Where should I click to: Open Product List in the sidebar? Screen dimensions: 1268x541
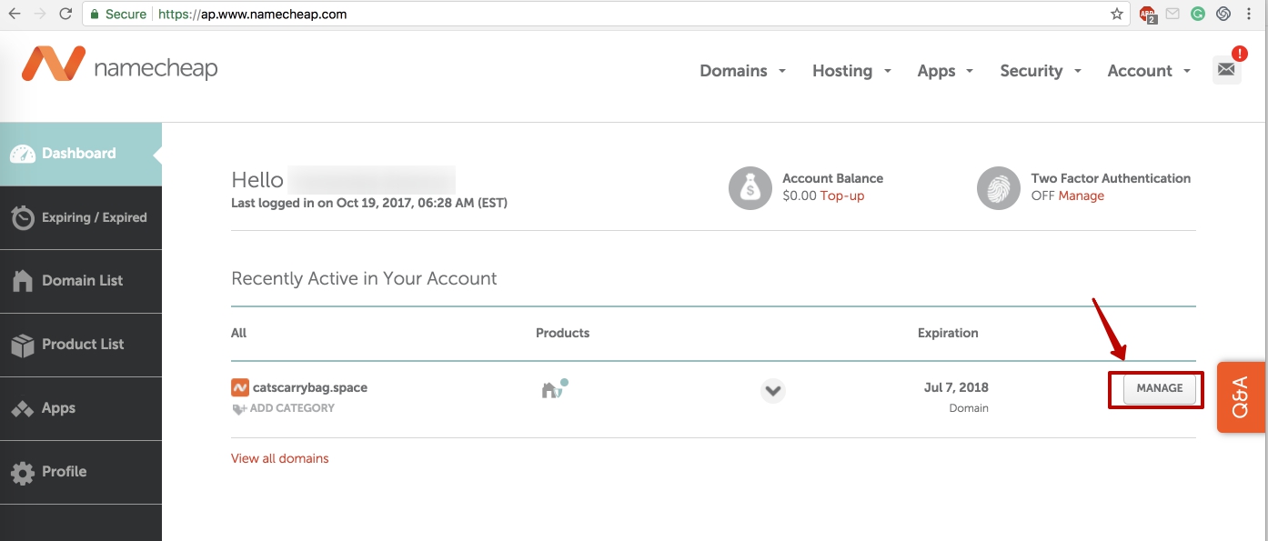coord(81,345)
